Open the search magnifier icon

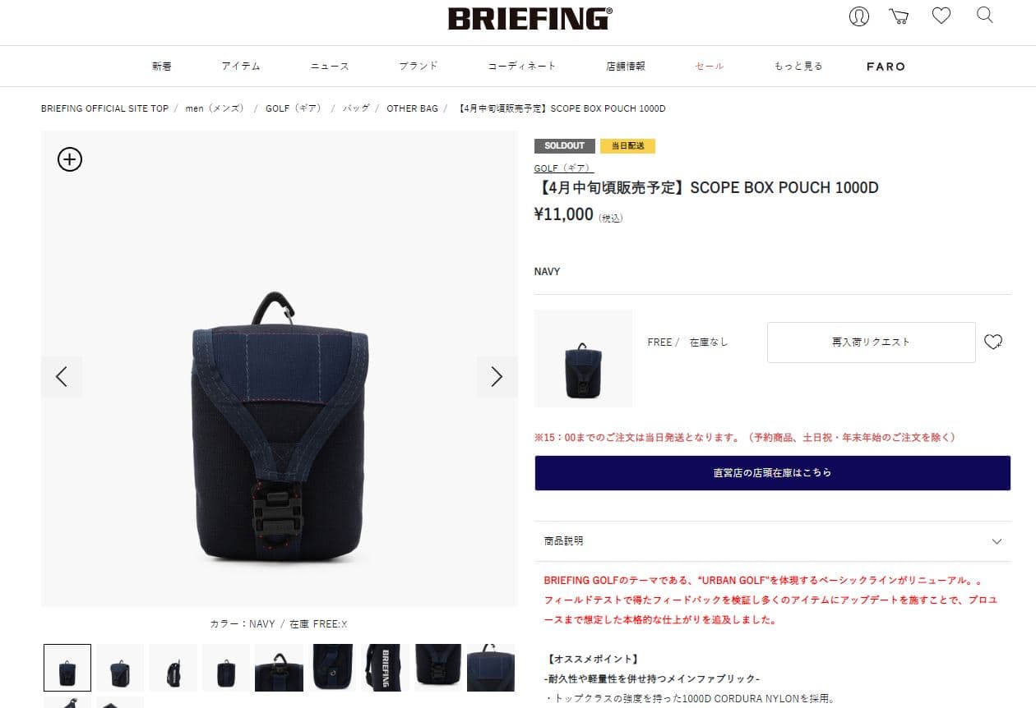(984, 16)
